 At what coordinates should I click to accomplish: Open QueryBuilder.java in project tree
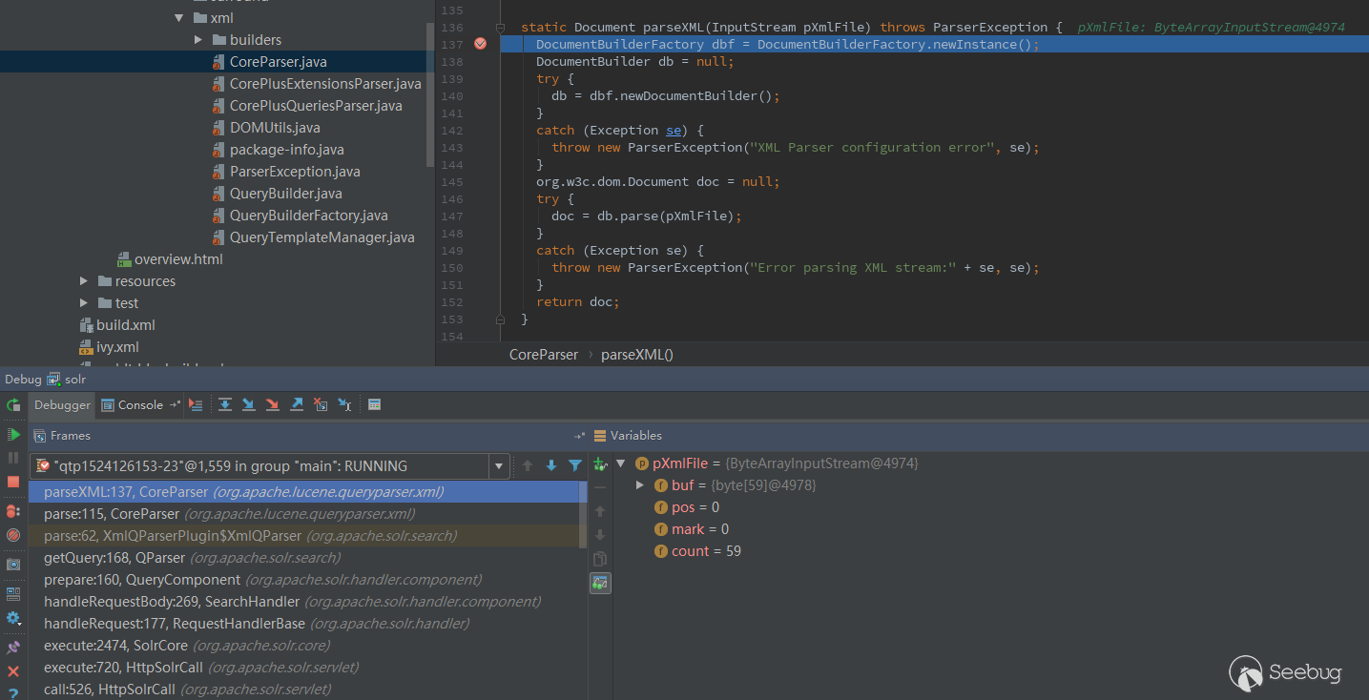(285, 194)
